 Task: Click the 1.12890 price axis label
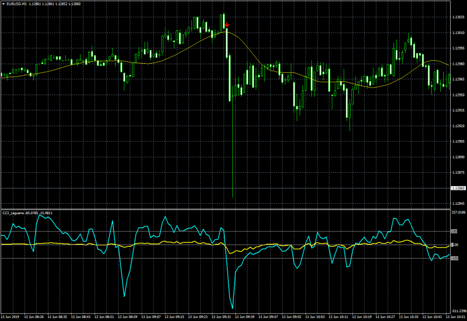[x=458, y=157]
